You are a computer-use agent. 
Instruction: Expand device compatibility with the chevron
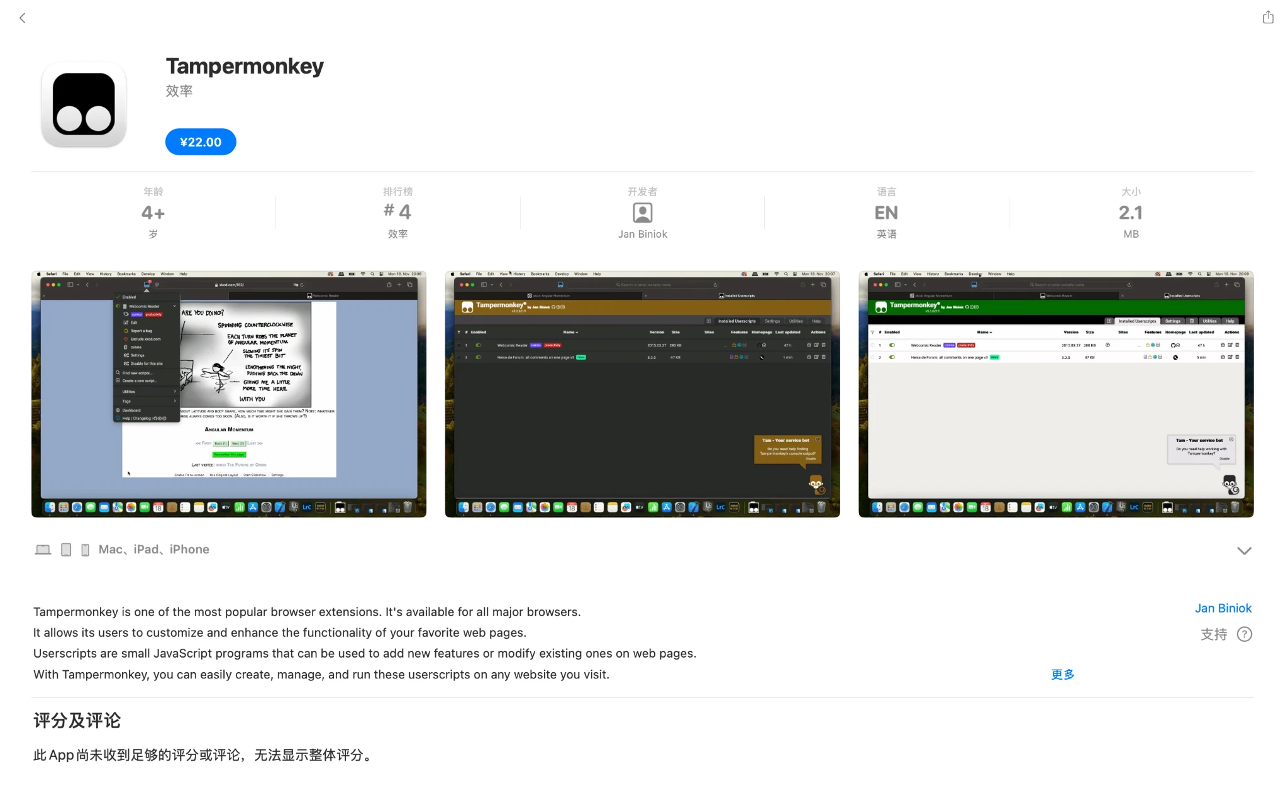click(1244, 551)
